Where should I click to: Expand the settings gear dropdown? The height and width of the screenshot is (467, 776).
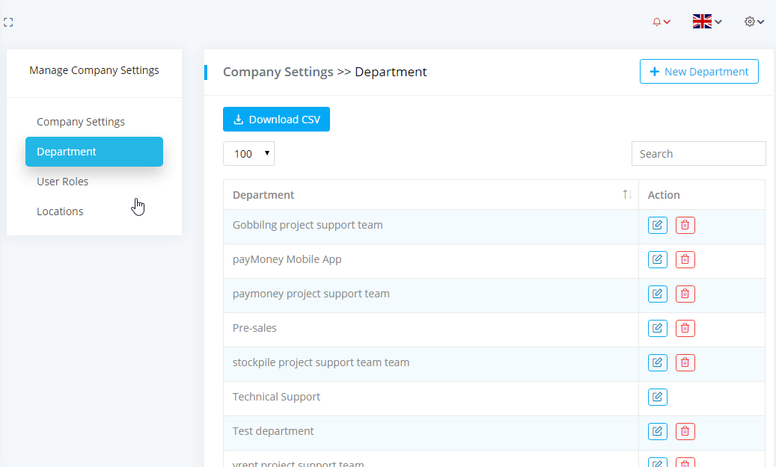(x=754, y=22)
